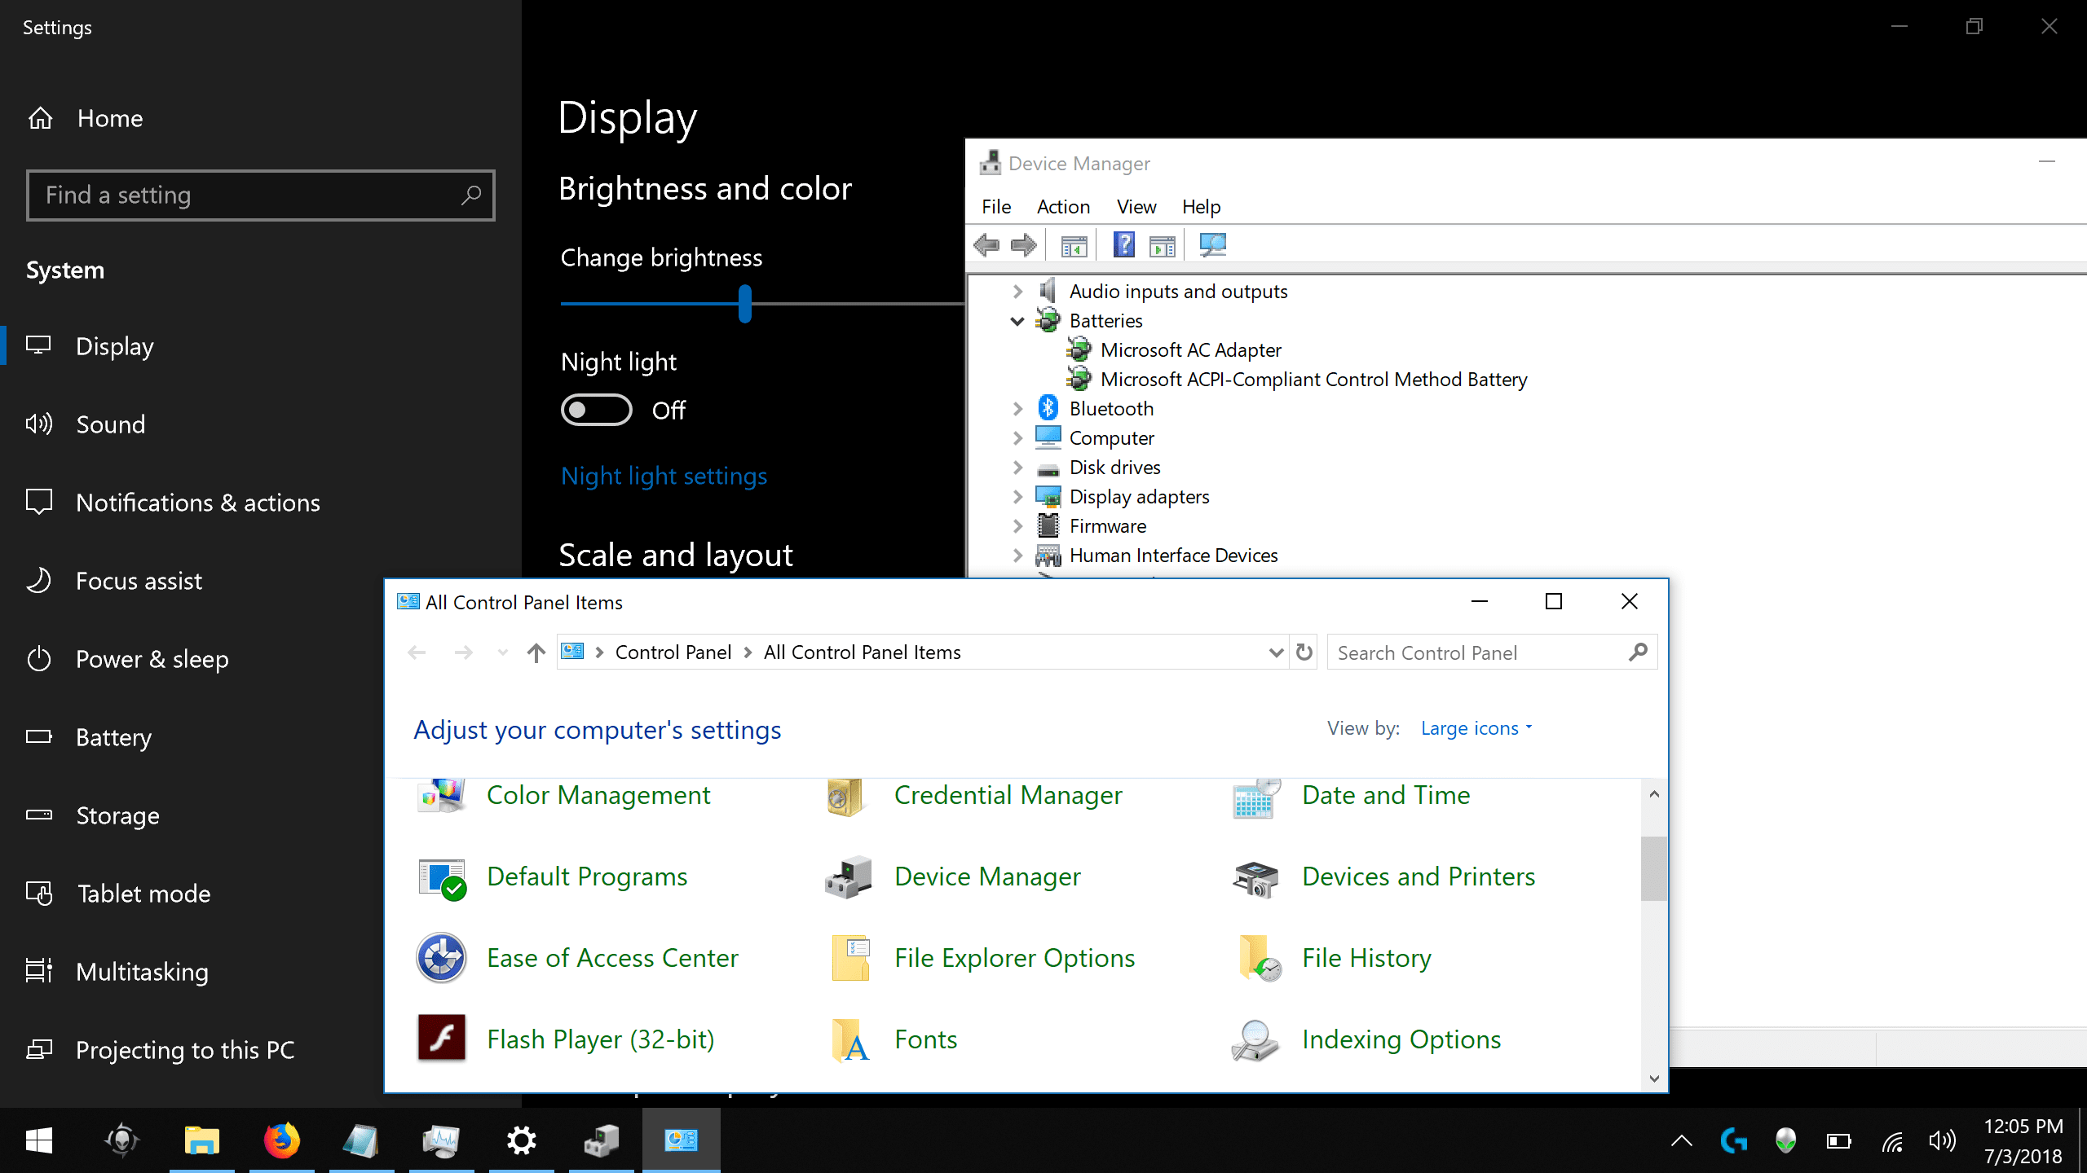Open Device Manager Action menu

click(1063, 207)
